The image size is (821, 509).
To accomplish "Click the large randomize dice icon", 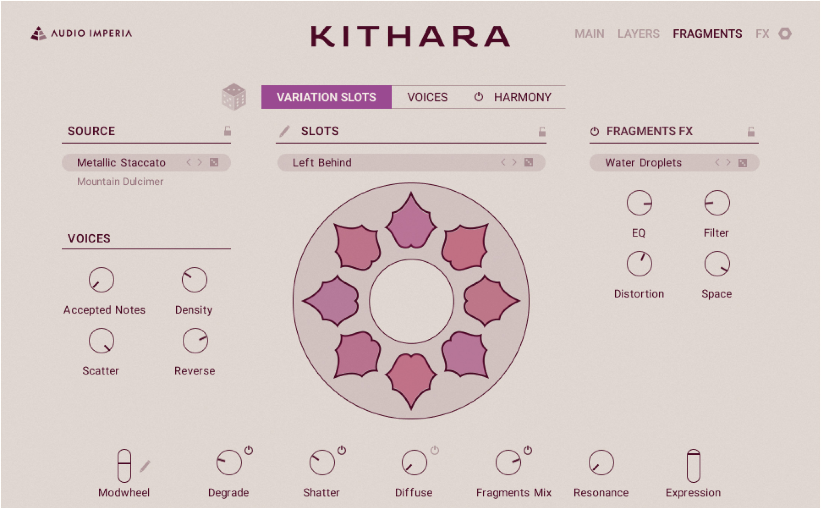I will [233, 97].
